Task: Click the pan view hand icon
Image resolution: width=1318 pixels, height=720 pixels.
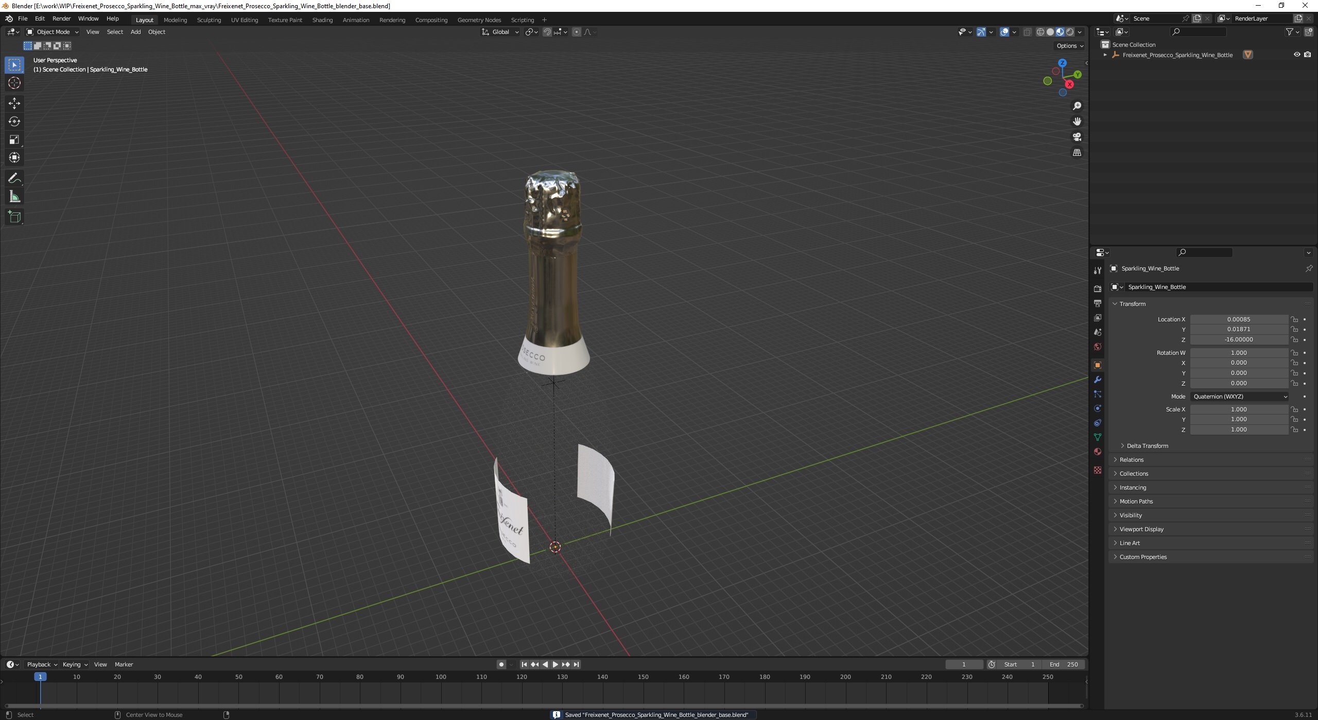Action: 1077,121
